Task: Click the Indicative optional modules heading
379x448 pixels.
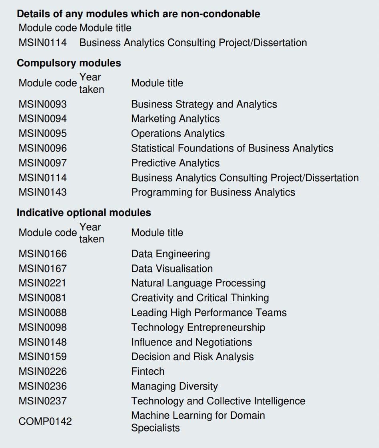Action: coord(84,213)
